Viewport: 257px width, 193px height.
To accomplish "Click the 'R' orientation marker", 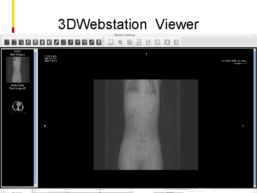I will point(45,126).
